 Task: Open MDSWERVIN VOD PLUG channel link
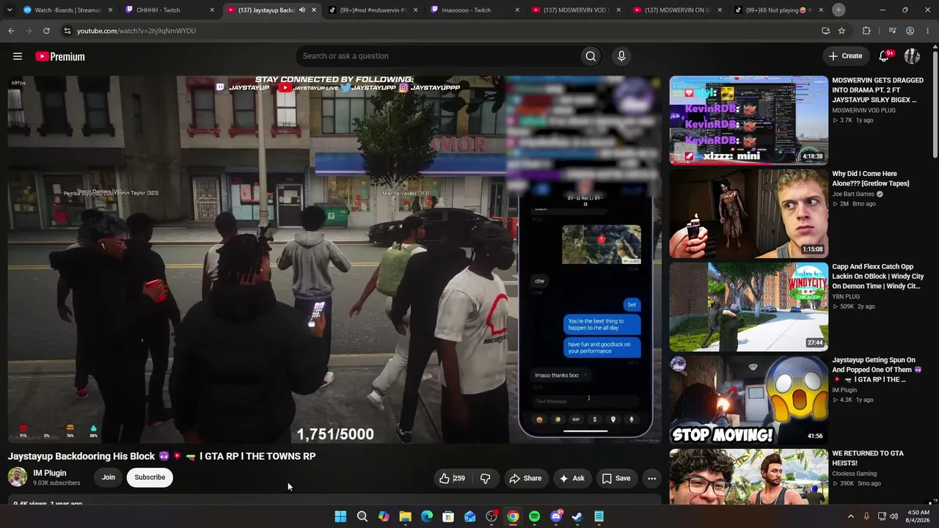863,111
